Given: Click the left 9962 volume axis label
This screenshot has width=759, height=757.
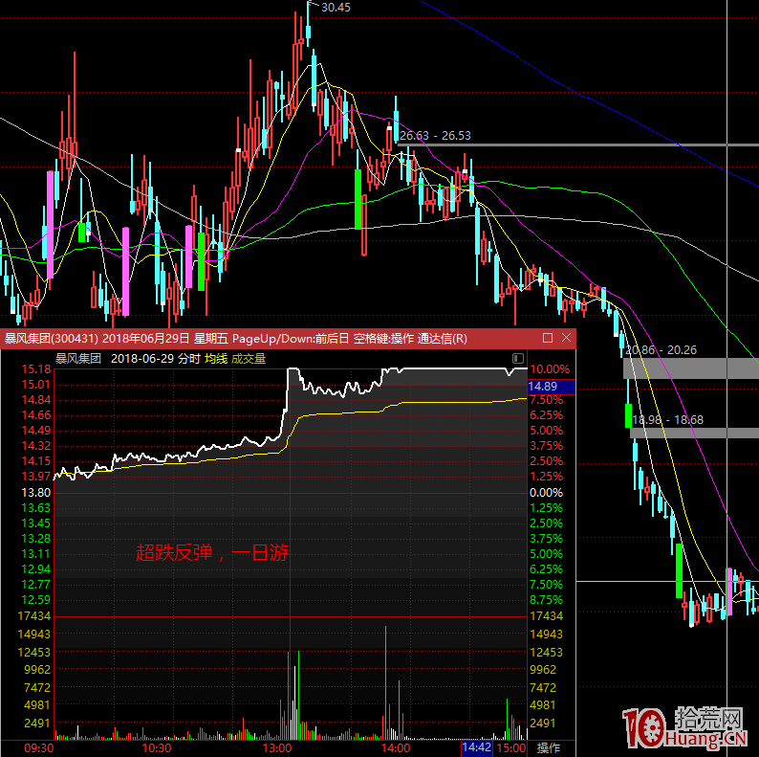Looking at the screenshot, I should 37,670.
